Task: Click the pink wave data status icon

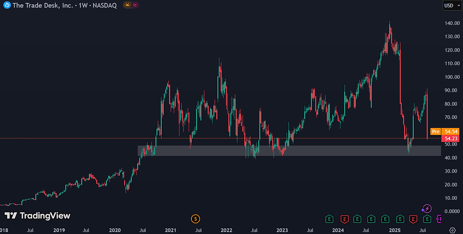Action: tap(135, 5)
